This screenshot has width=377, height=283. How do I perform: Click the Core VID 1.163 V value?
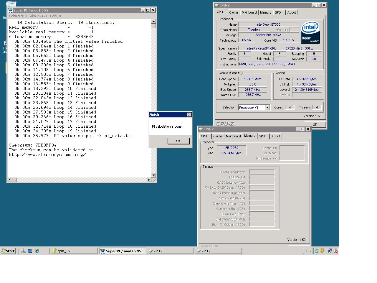[289, 40]
